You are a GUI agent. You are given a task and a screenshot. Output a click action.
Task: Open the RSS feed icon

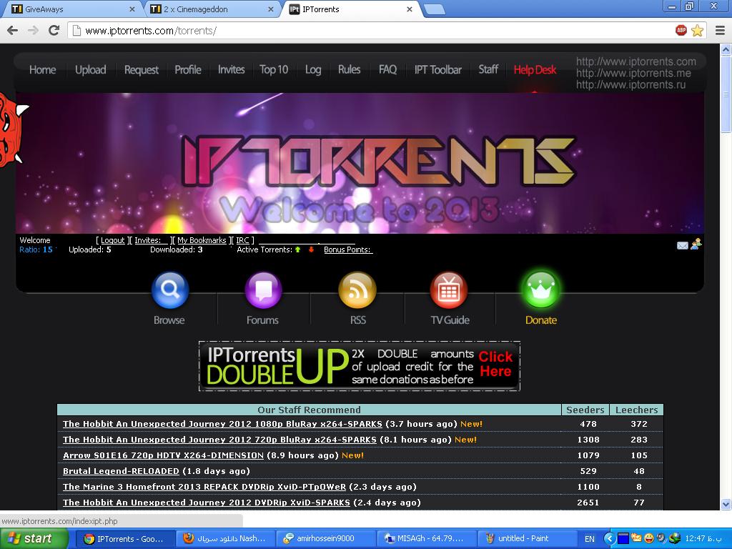coord(357,290)
